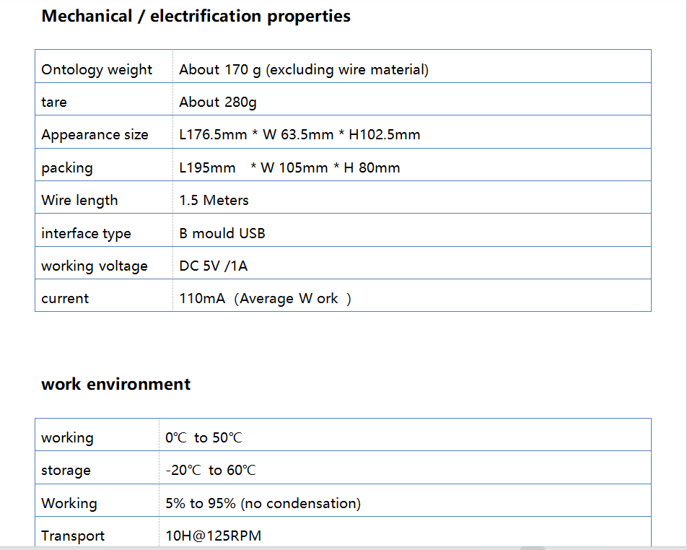This screenshot has height=550, width=687.
Task: Click the 'Wire length' label cell
Action: (x=79, y=201)
